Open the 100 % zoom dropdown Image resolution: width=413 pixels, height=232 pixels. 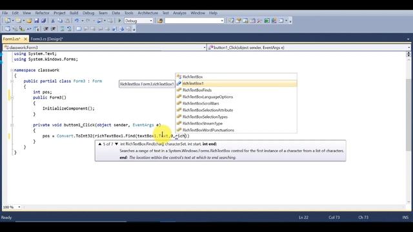(x=19, y=208)
